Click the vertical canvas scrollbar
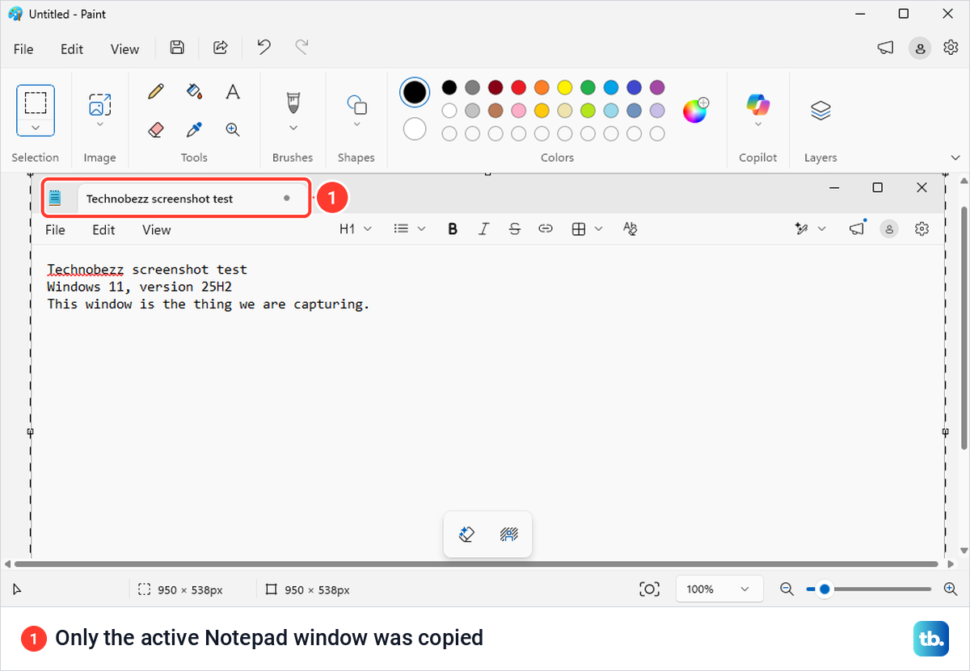The width and height of the screenshot is (970, 671). coord(963,329)
